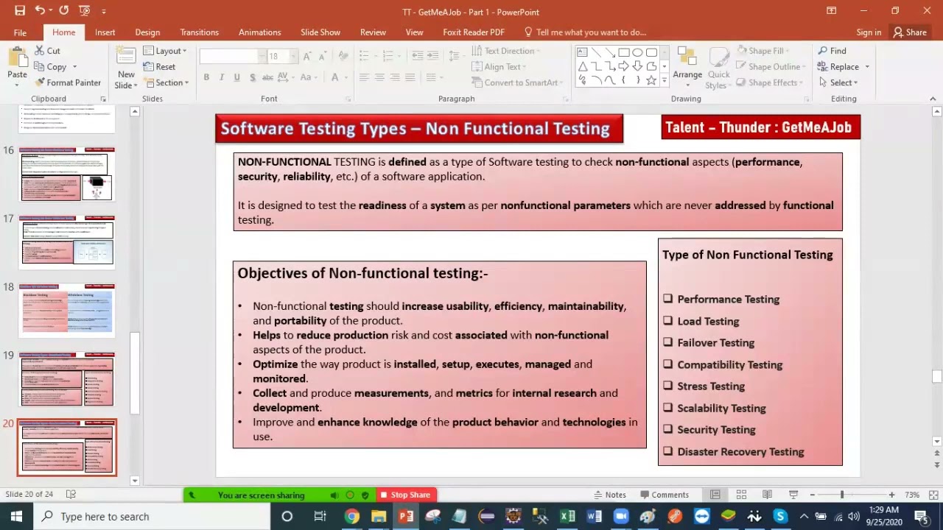Click the Save icon in Quick Access Toolbar

click(20, 11)
